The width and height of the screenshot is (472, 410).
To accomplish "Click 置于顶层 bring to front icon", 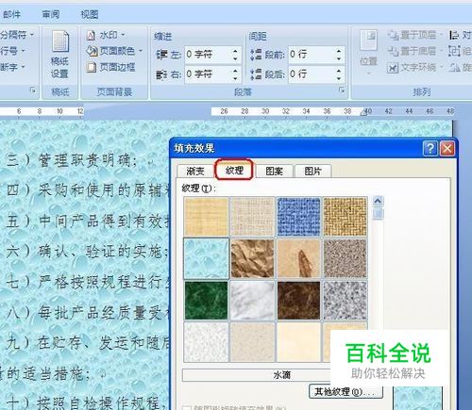I will point(393,35).
